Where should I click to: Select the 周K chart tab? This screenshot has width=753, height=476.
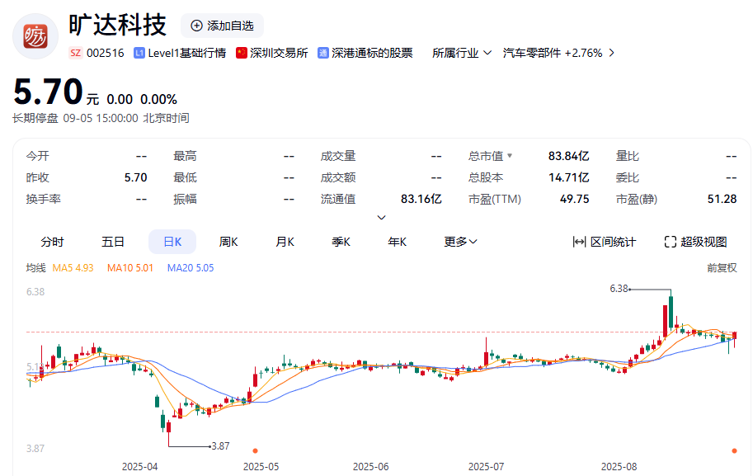228,242
